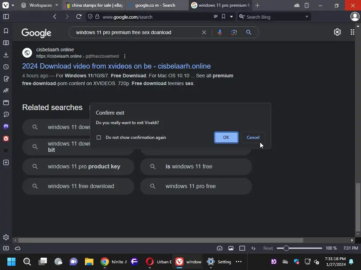Open Google apps grid
This screenshot has height=270, width=361.
point(353,32)
